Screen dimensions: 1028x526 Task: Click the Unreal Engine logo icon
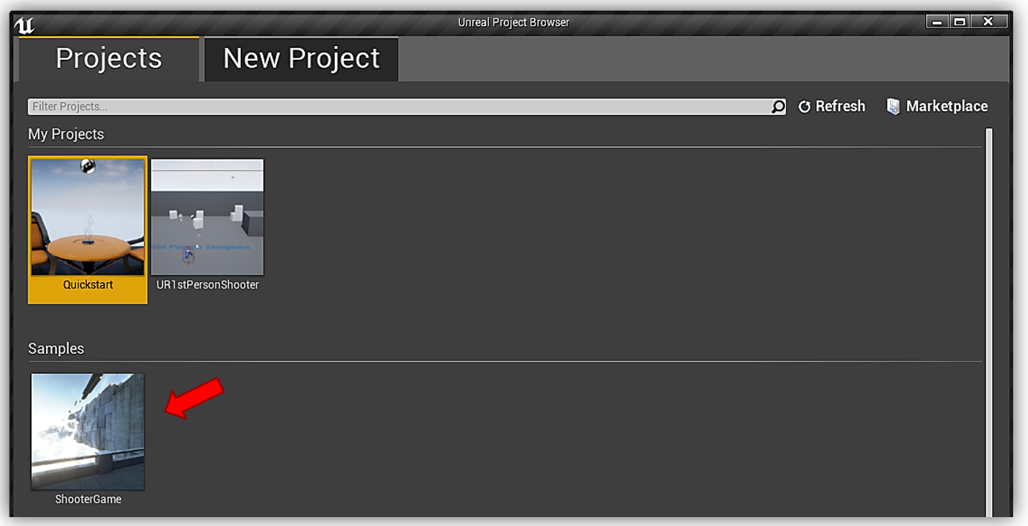tap(25, 25)
